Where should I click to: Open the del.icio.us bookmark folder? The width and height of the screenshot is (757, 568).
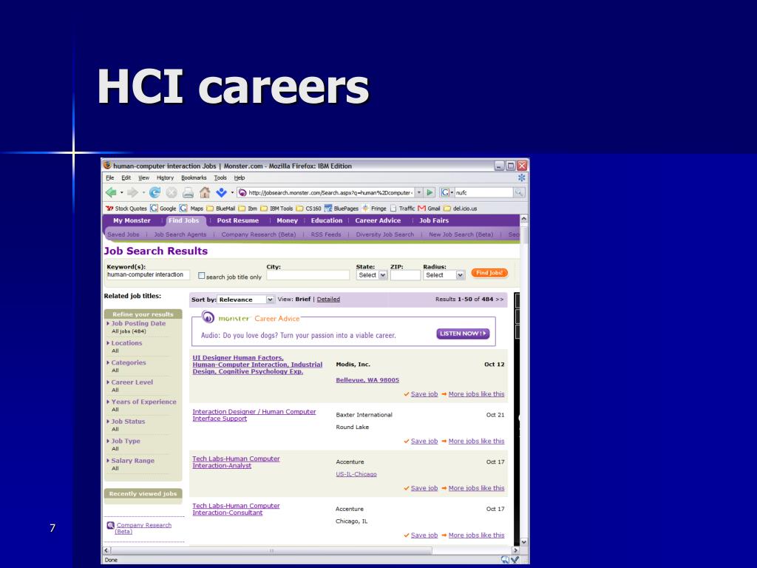pos(460,209)
